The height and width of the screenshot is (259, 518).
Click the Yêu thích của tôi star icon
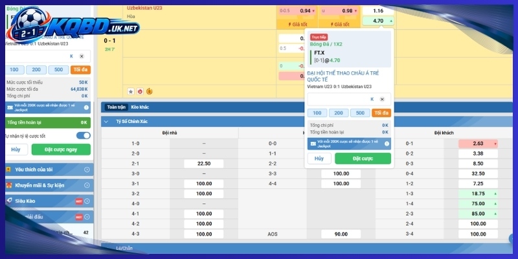[9, 170]
